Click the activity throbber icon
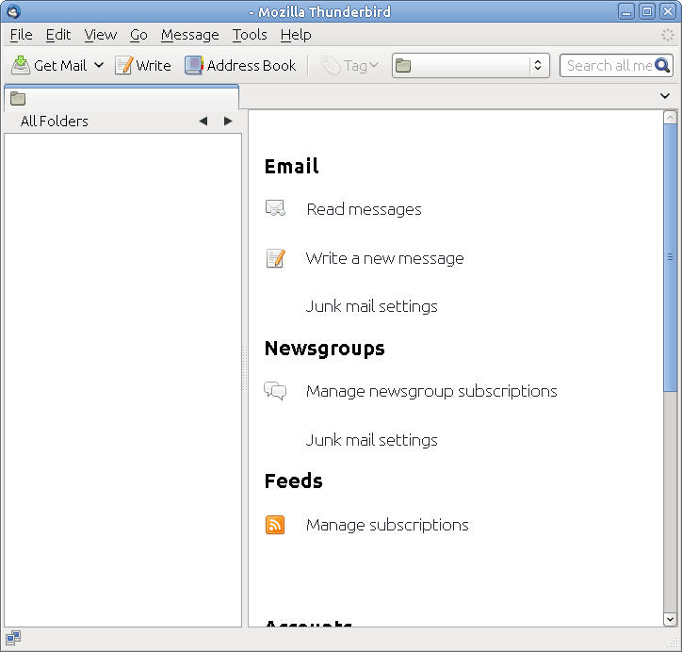Image resolution: width=682 pixels, height=652 pixels. (667, 35)
